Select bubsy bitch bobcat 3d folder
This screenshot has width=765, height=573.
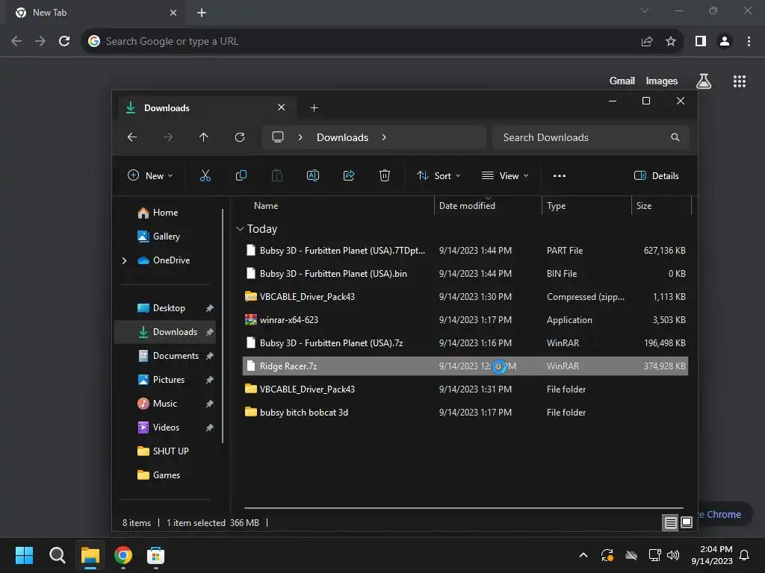(465, 413)
